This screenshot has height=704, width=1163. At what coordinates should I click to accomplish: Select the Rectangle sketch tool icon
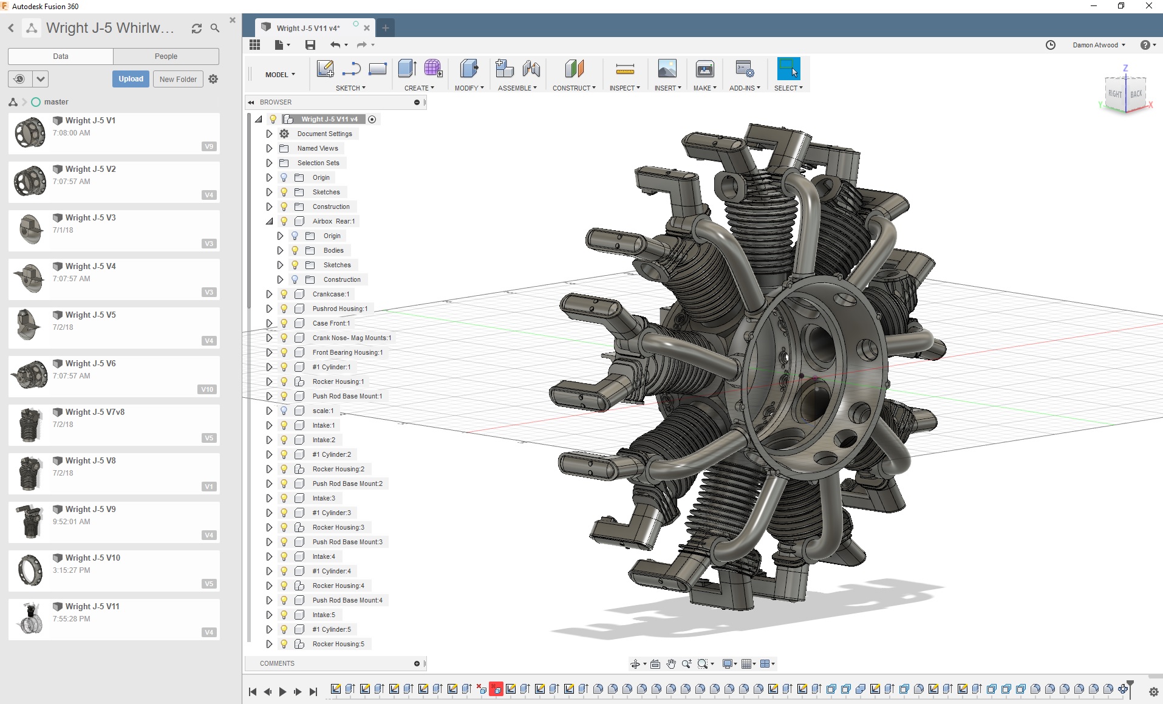tap(377, 69)
